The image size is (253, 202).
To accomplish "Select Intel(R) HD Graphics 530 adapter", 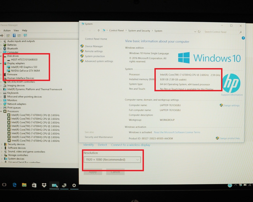I will point(24,67).
